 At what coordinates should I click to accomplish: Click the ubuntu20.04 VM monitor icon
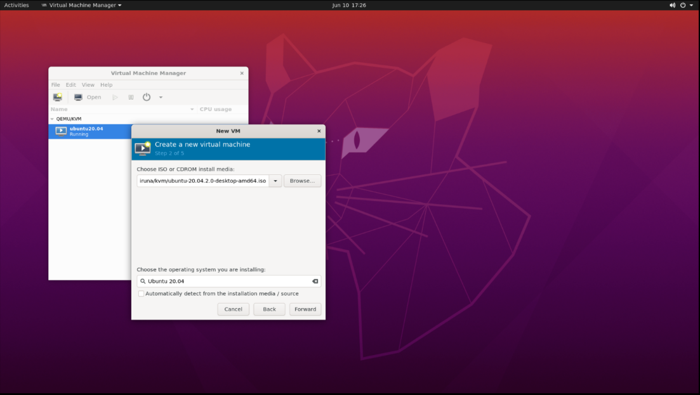pos(61,131)
